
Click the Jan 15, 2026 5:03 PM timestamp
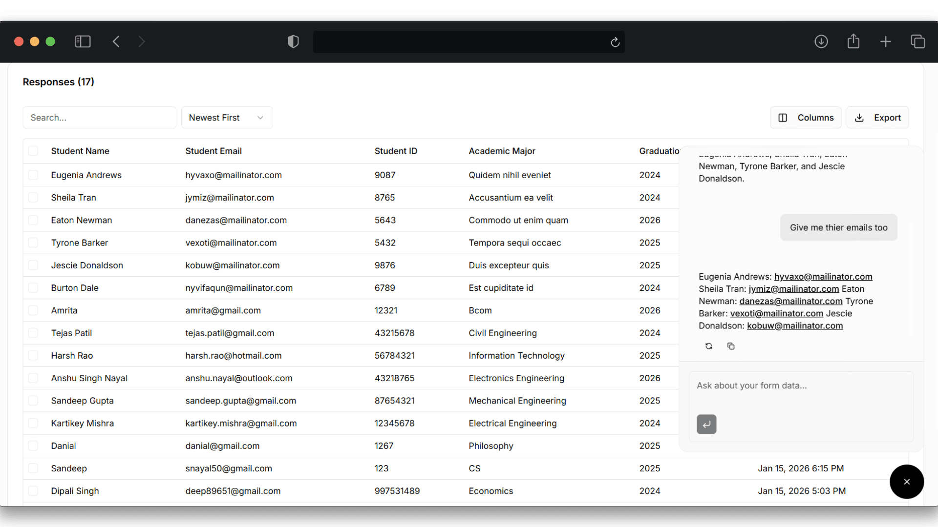[802, 491]
